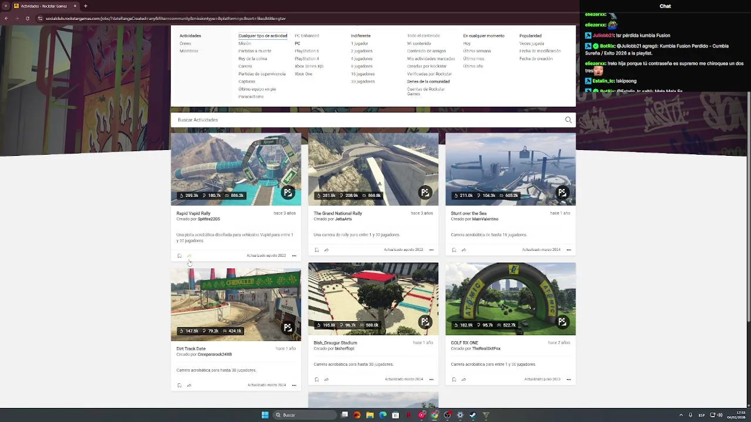The image size is (751, 422).
Task: Click the search magnifier icon in Buscar Actividades
Action: tap(568, 120)
